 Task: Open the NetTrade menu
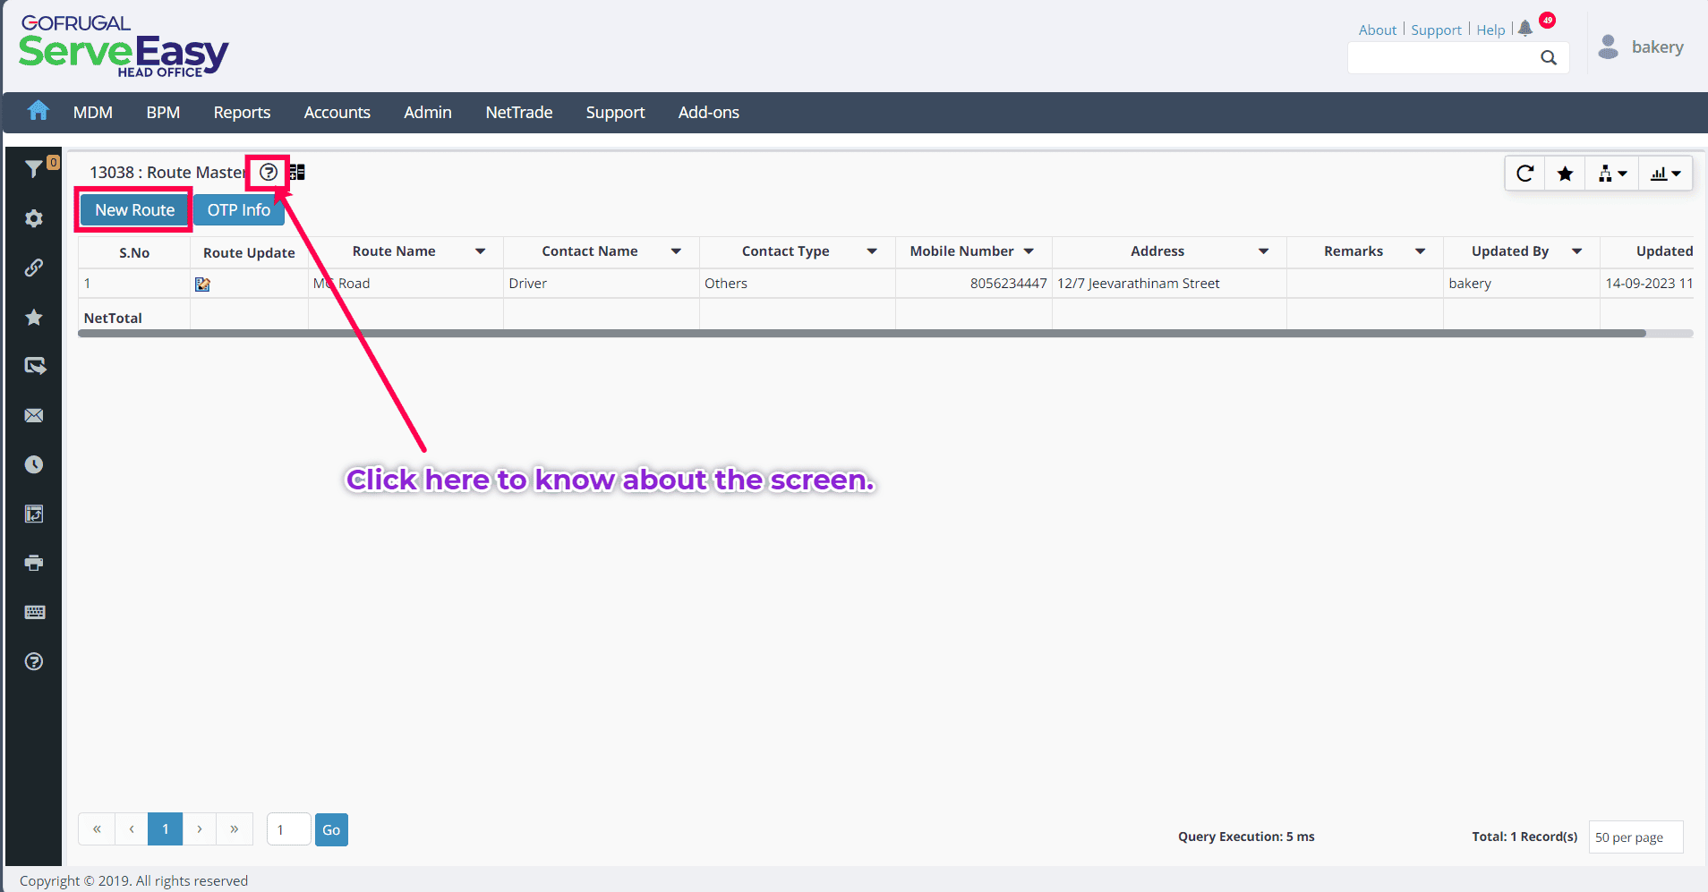pyautogui.click(x=519, y=112)
